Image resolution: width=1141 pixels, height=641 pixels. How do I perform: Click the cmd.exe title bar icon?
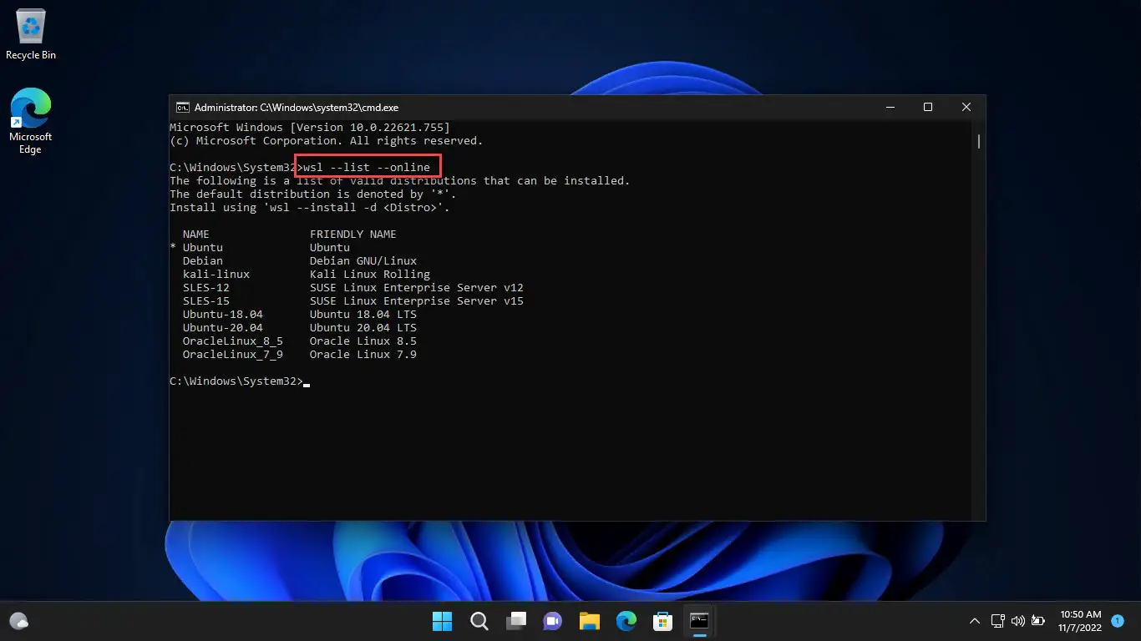[182, 107]
